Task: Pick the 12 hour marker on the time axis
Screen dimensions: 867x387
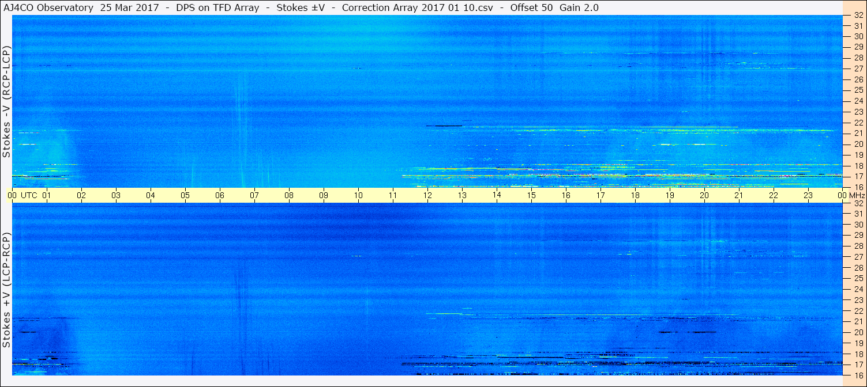Action: [427, 195]
